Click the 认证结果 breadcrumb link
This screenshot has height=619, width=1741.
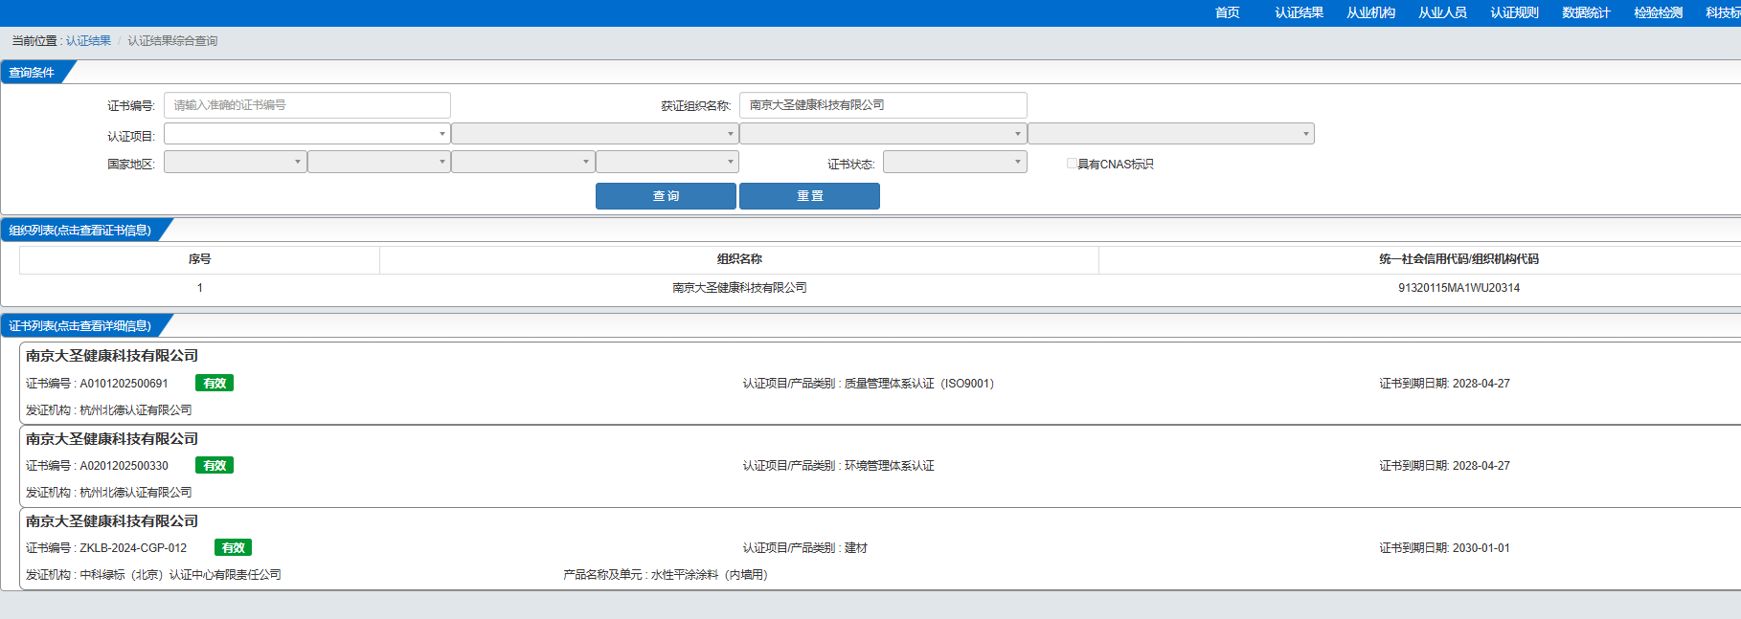[x=88, y=41]
